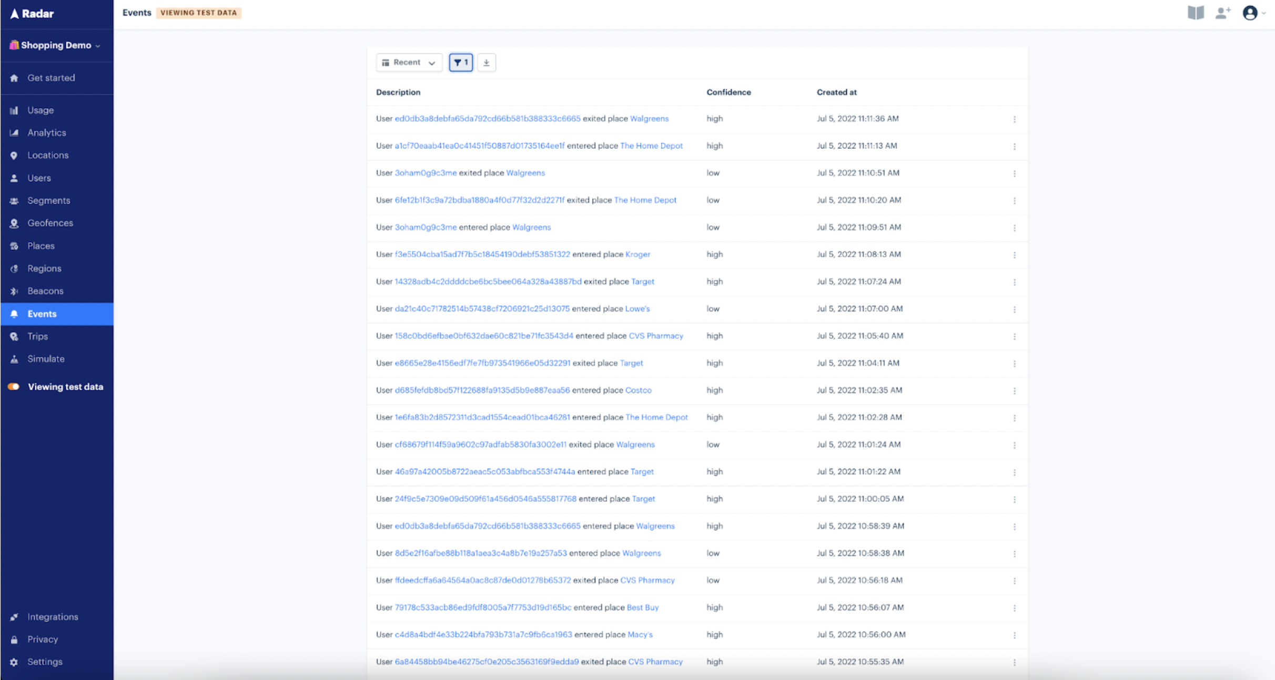This screenshot has width=1275, height=680.
Task: Click the Confidence column header
Action: [x=728, y=92]
